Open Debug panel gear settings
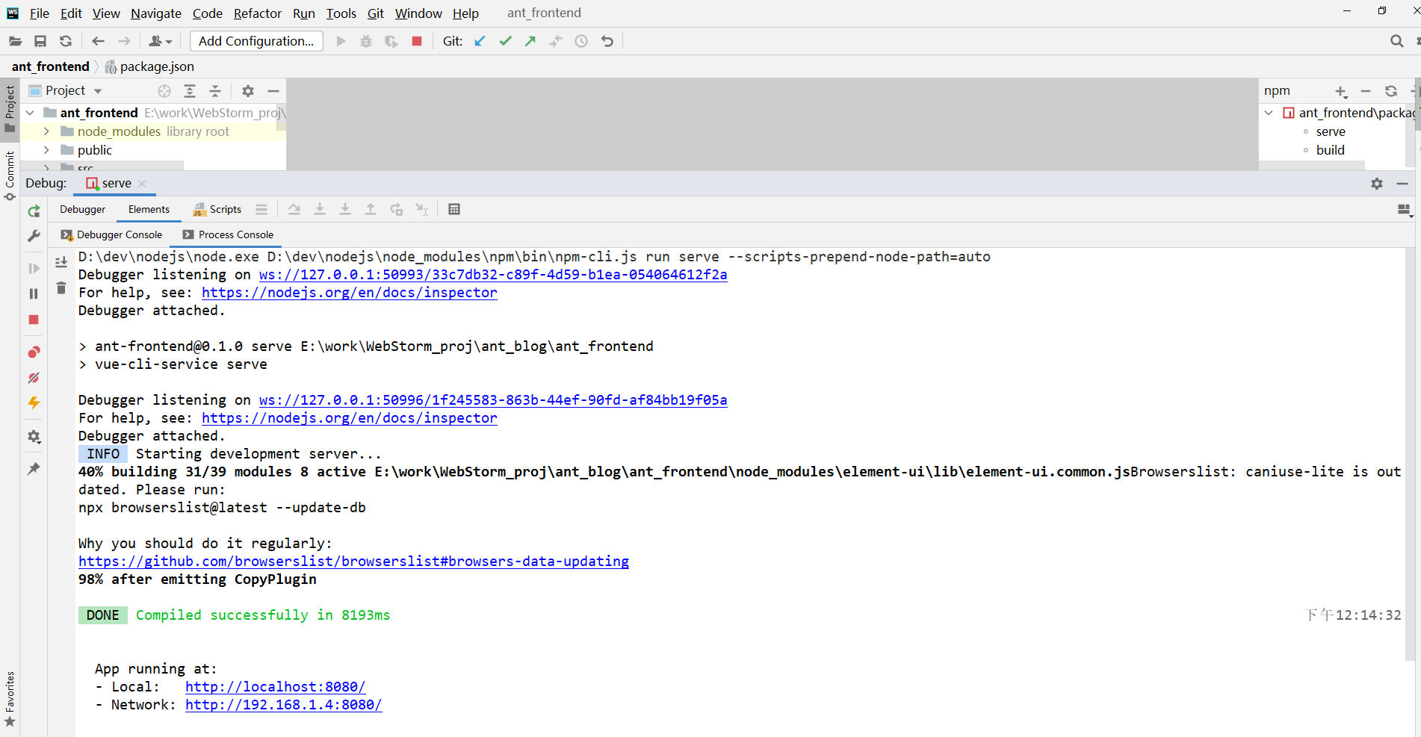The width and height of the screenshot is (1421, 737). (1377, 184)
